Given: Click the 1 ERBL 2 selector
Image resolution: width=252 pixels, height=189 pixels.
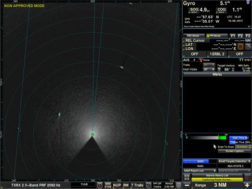Looking at the screenshot, I should click(x=217, y=54).
